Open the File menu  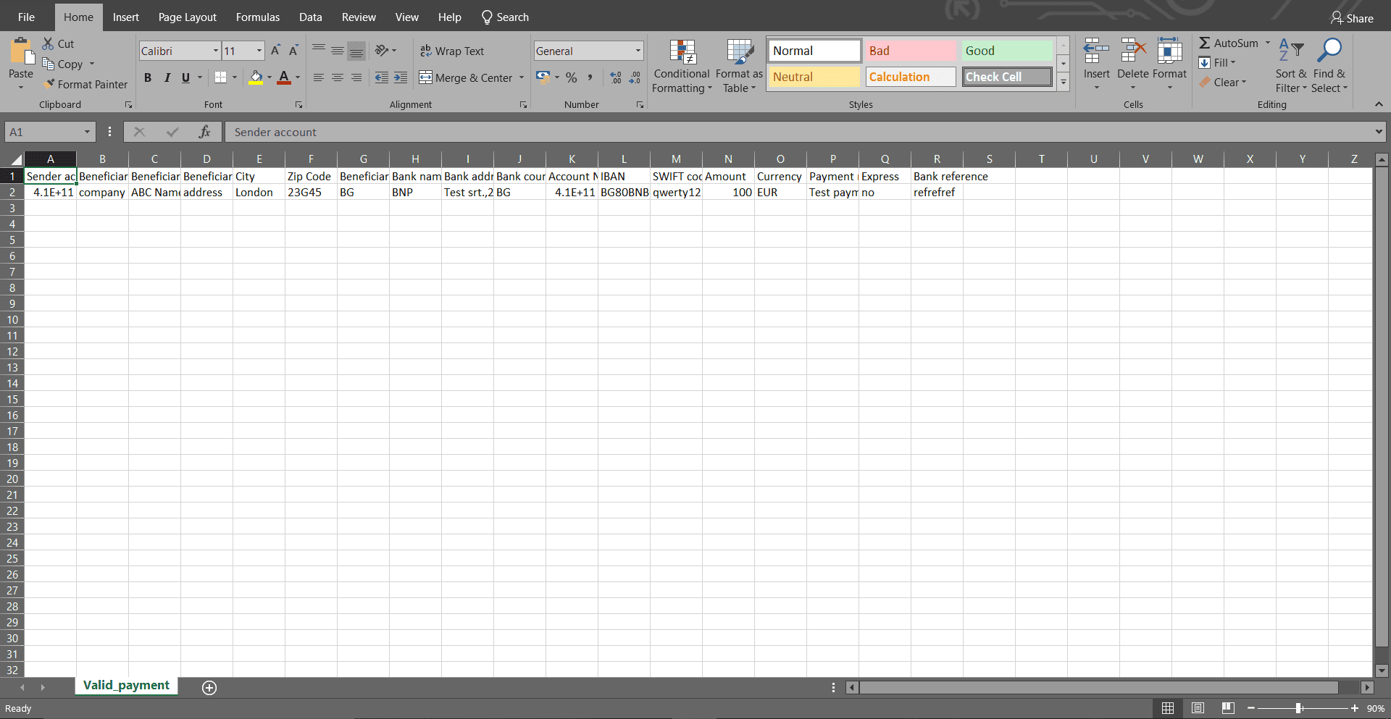[26, 17]
